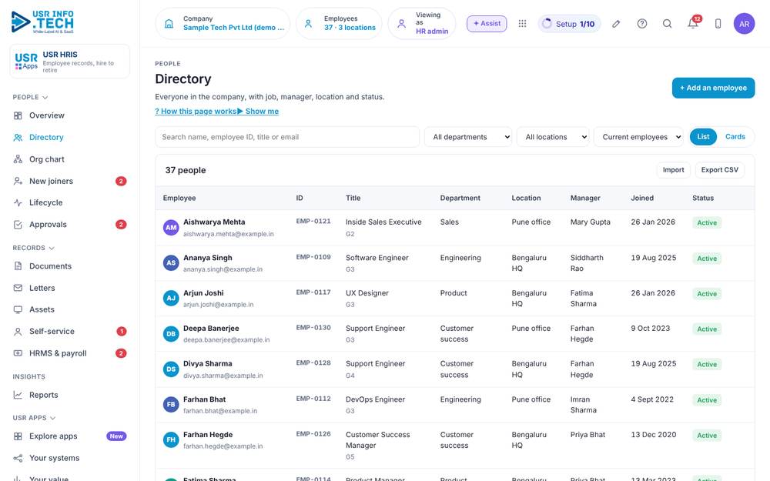Click the Lifecycle pulse icon

[x=18, y=202]
